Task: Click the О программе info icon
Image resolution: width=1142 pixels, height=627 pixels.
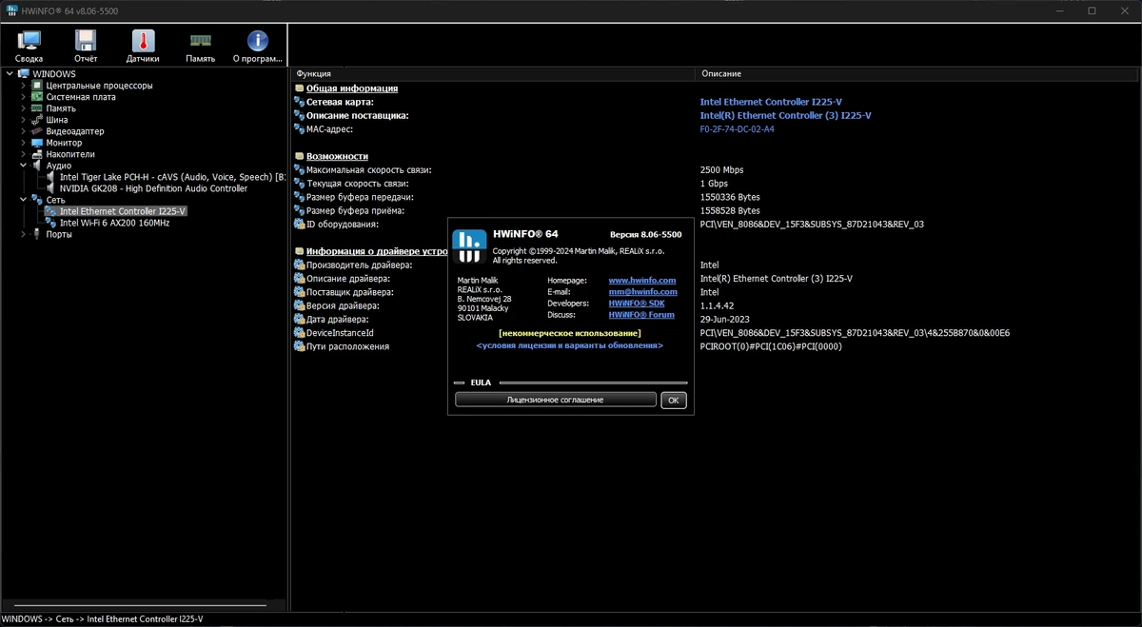Action: [257, 41]
